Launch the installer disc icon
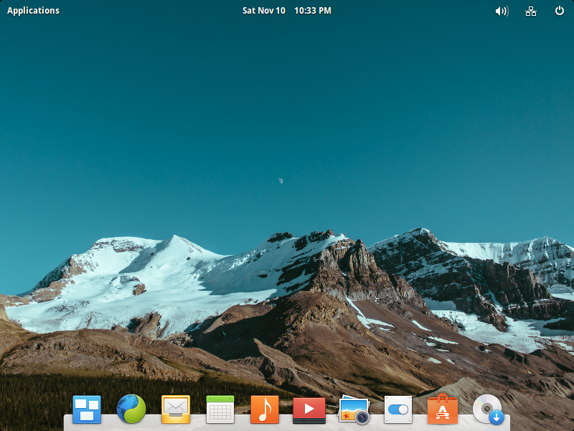Viewport: 574px width, 431px height. pos(488,409)
